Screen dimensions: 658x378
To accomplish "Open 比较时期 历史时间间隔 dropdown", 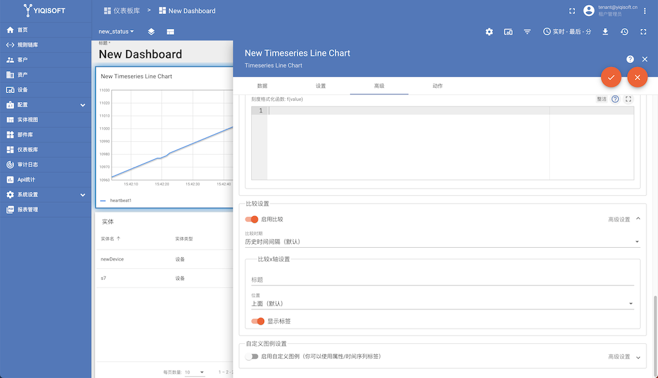I will pos(442,242).
